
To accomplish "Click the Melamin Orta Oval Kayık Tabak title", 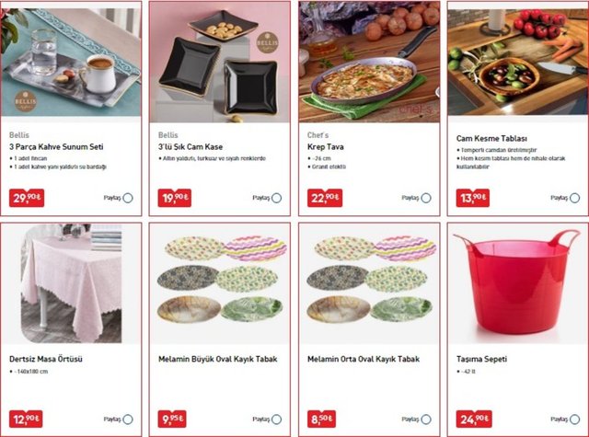I will [x=364, y=360].
